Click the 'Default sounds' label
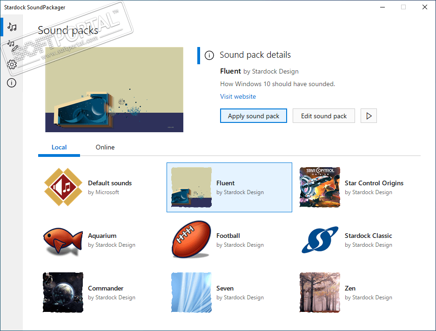 point(110,183)
